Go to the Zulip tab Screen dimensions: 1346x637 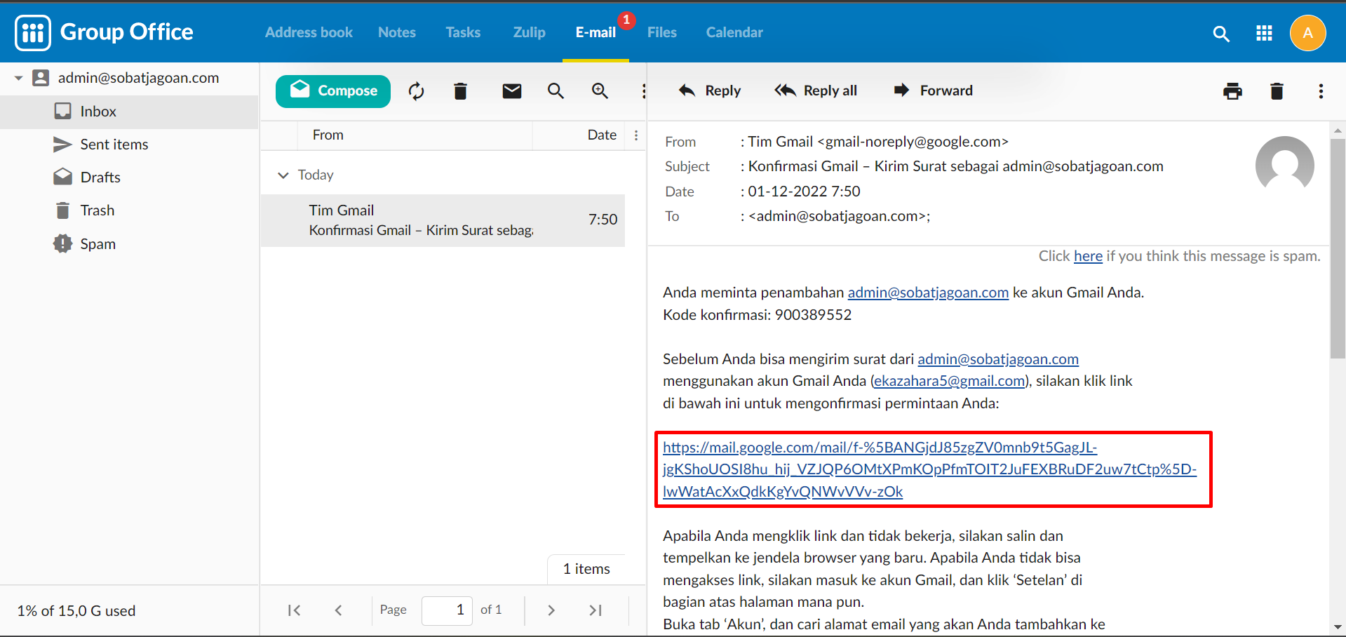(529, 32)
